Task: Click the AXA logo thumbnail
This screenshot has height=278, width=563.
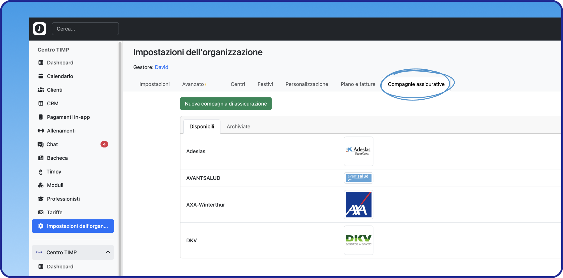Action: click(x=358, y=205)
